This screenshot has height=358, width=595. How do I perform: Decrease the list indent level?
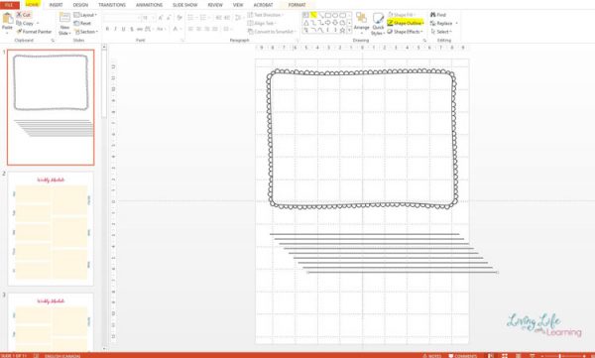(x=218, y=18)
